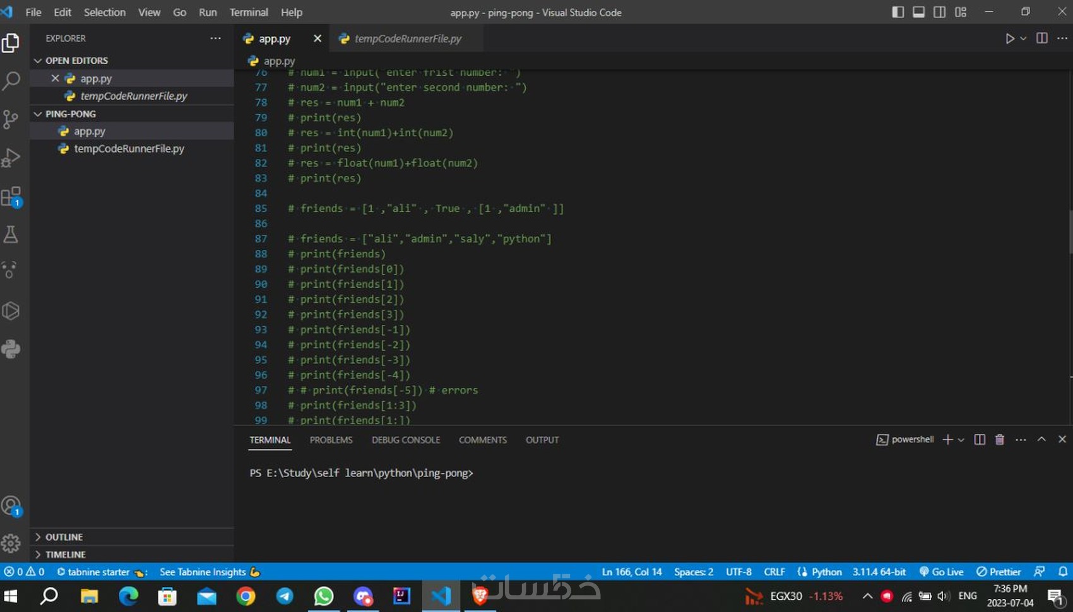This screenshot has height=612, width=1073.
Task: Open Source Control view
Action: tap(11, 119)
